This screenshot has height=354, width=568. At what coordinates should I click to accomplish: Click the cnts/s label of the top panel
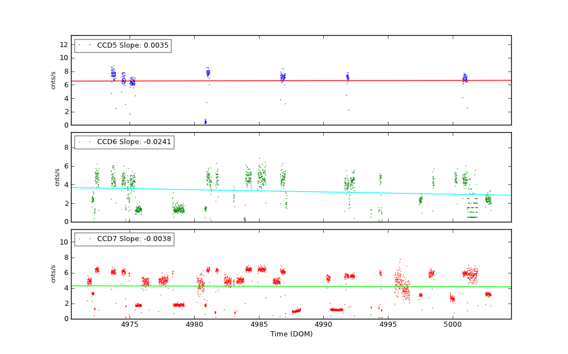point(55,81)
